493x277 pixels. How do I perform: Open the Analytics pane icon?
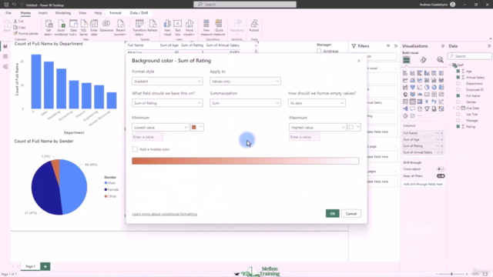coord(440,60)
